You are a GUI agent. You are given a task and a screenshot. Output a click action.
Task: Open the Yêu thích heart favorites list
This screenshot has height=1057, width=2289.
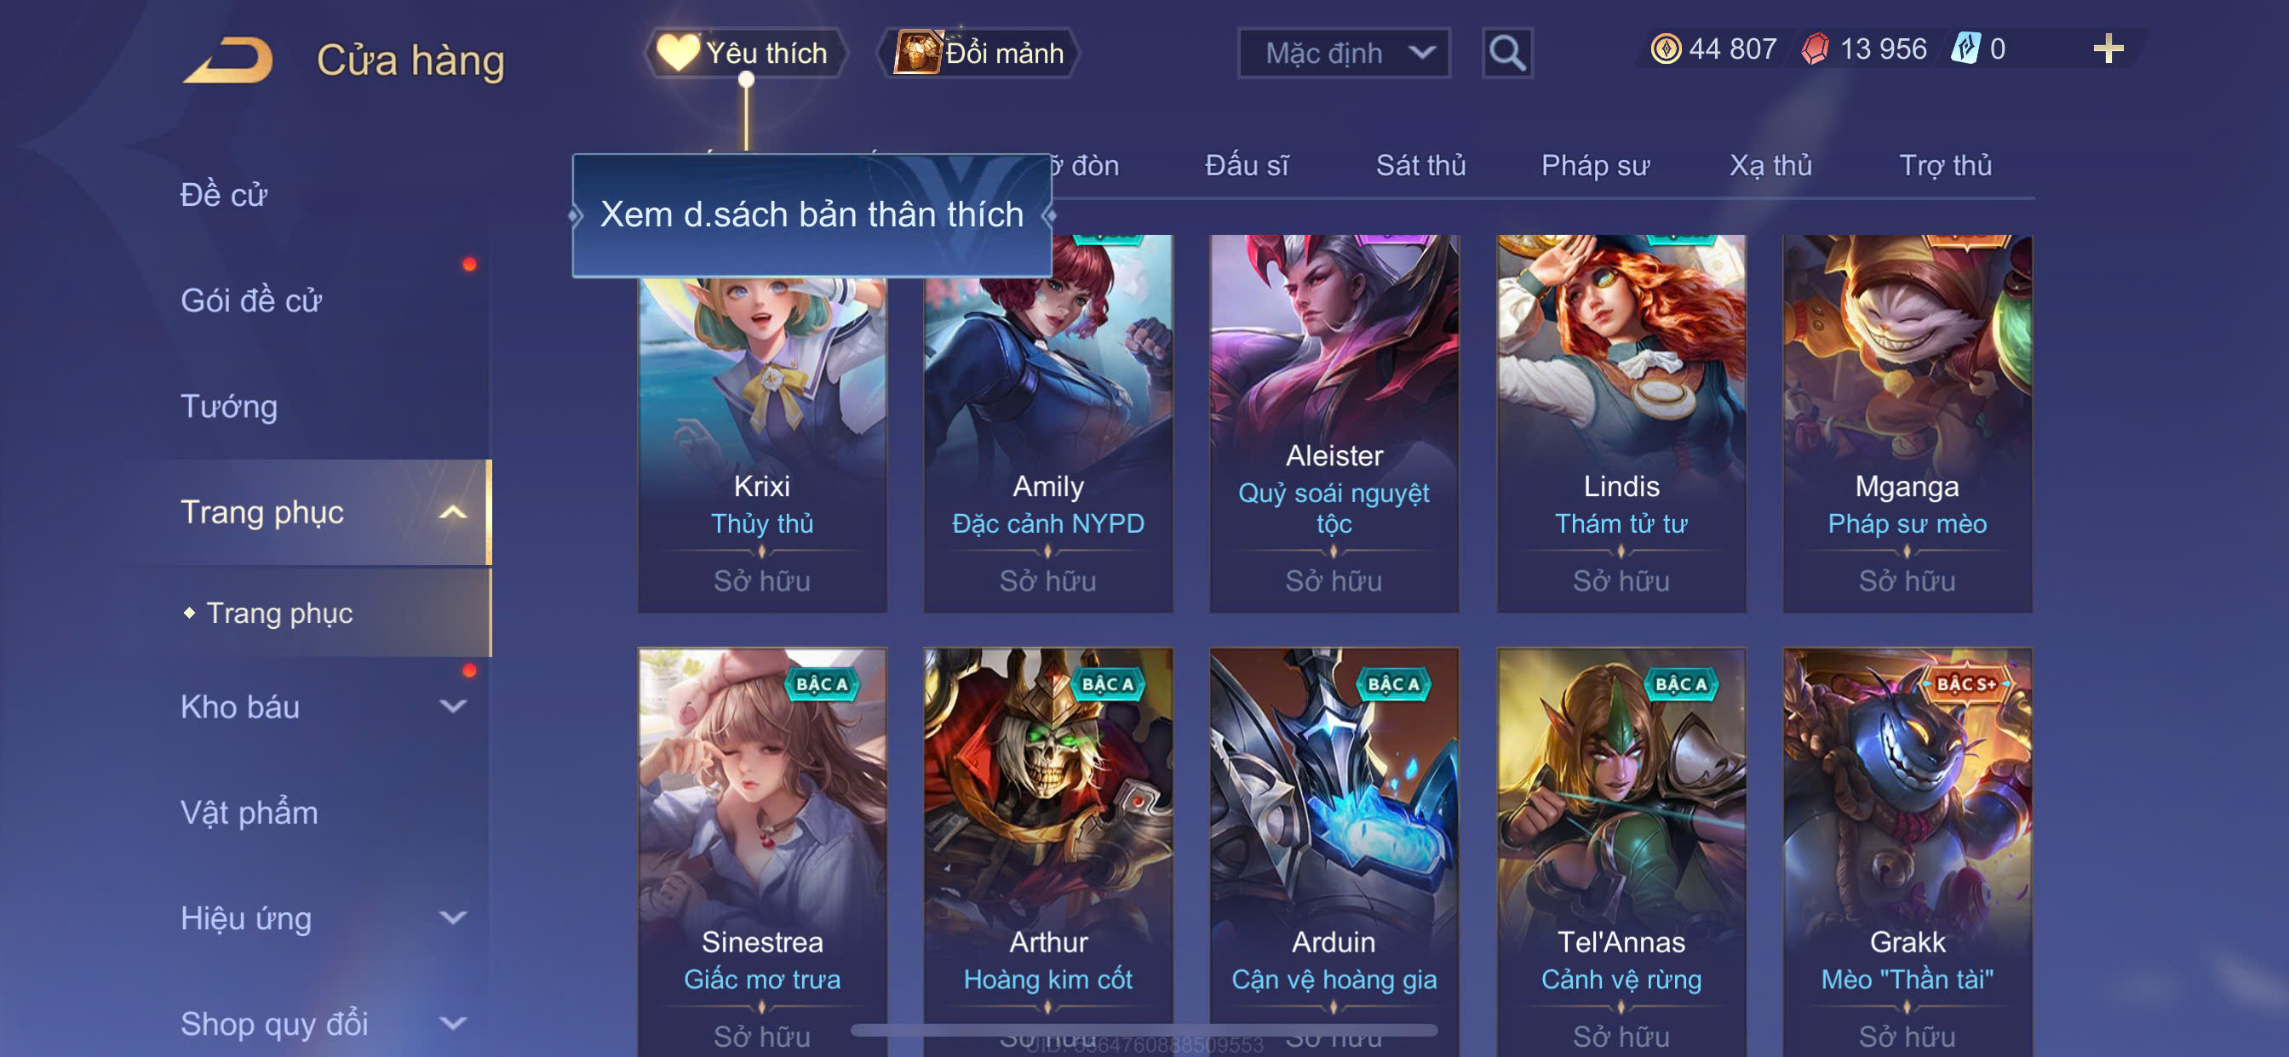coord(744,54)
